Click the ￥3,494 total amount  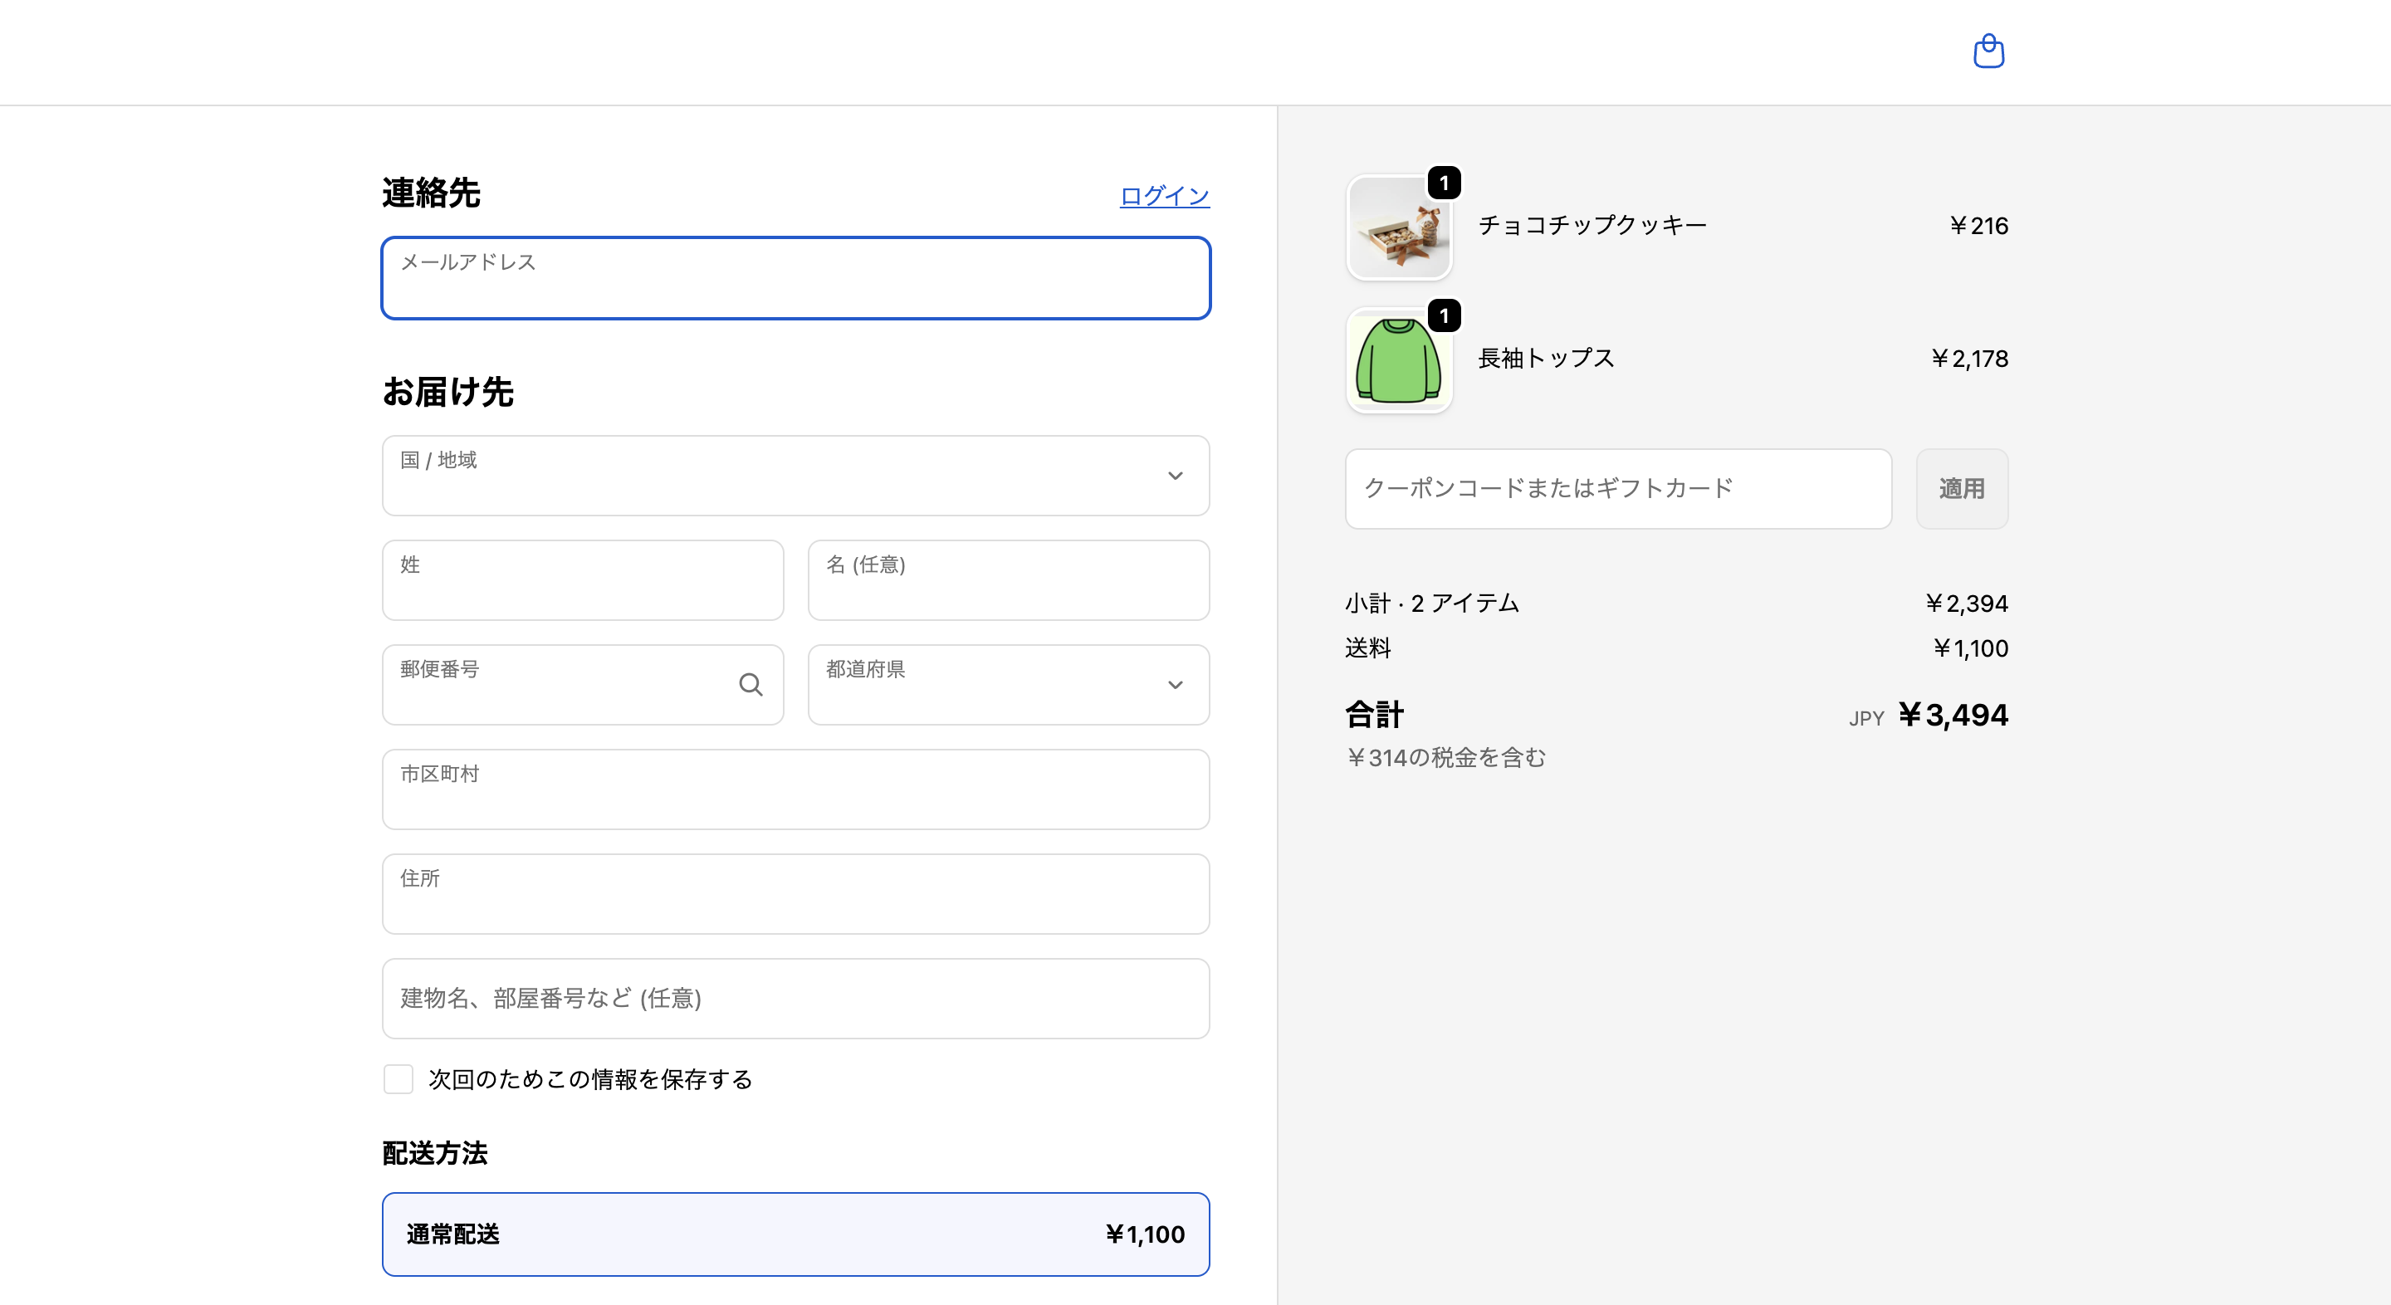click(x=1953, y=715)
